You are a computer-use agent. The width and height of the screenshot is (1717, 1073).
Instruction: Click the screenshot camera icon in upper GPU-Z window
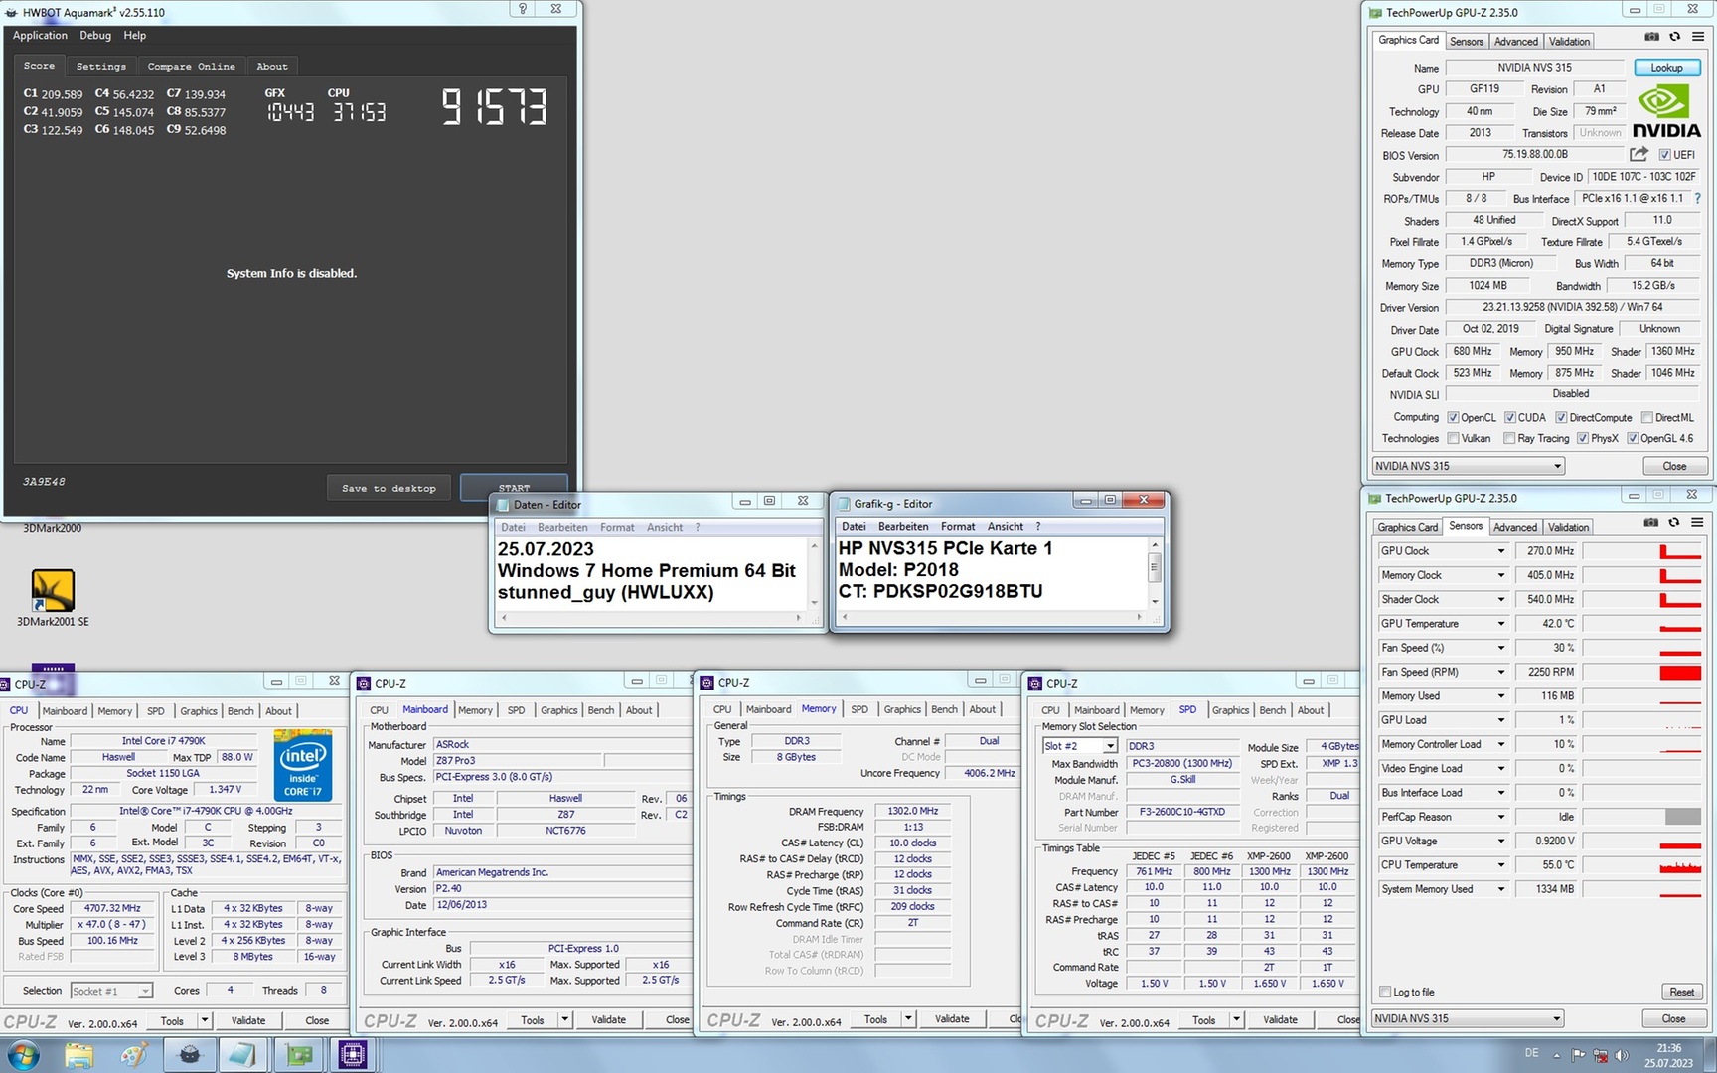1651,37
